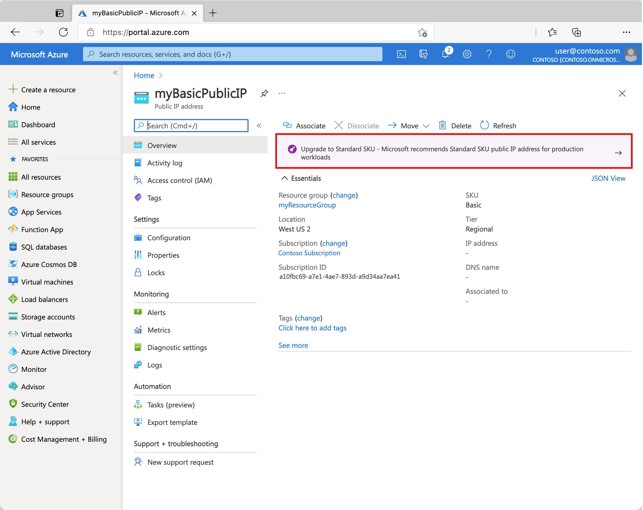Viewport: 643px width, 510px height.
Task: Click the pin/favorite icon next to resource name
Action: tap(265, 94)
